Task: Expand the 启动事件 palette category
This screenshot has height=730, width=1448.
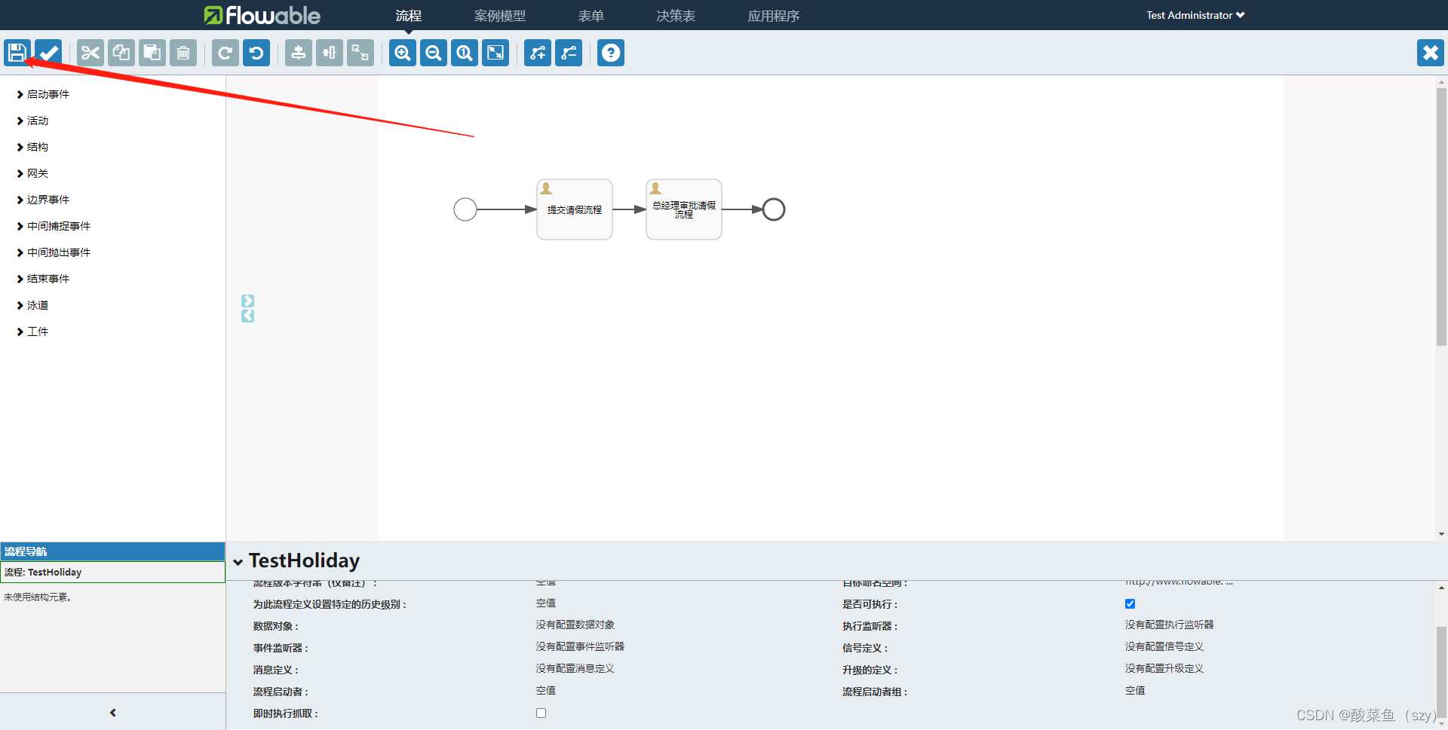Action: click(x=48, y=94)
